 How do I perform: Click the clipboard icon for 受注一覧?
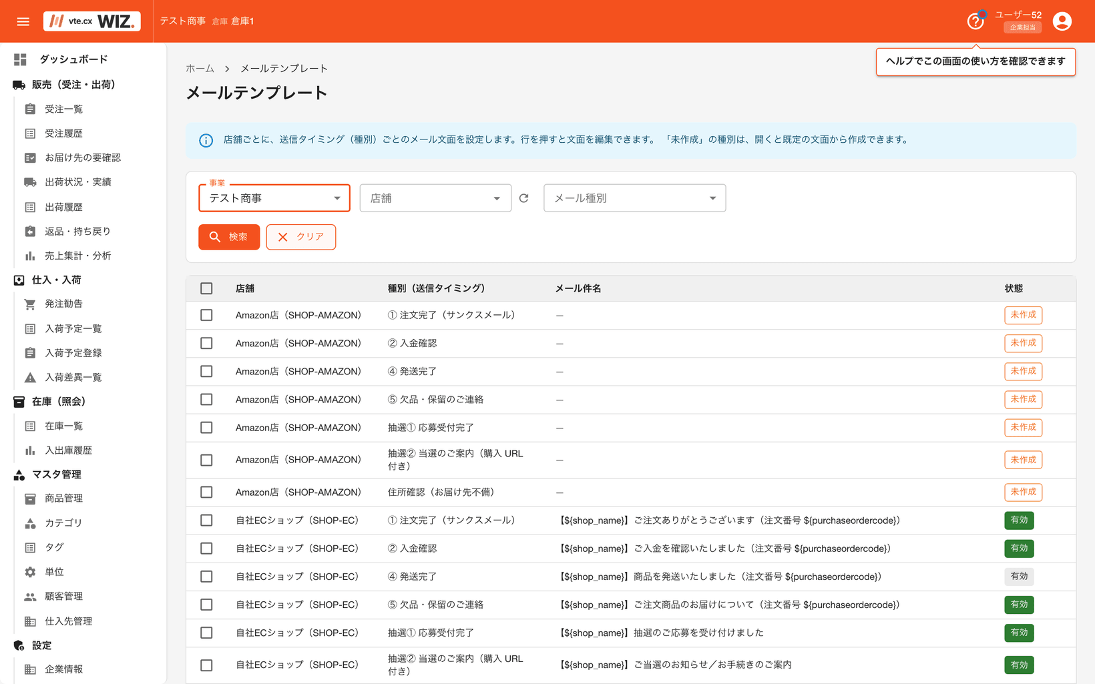[30, 109]
